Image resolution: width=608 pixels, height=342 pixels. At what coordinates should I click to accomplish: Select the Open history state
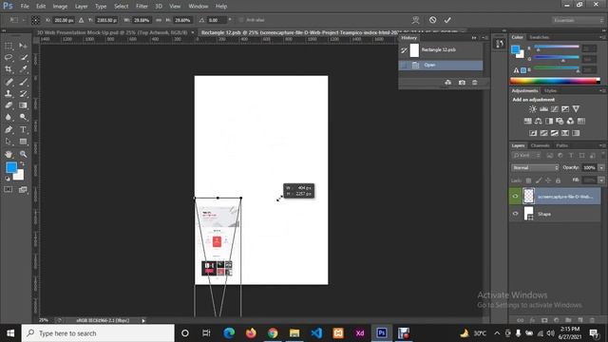441,66
